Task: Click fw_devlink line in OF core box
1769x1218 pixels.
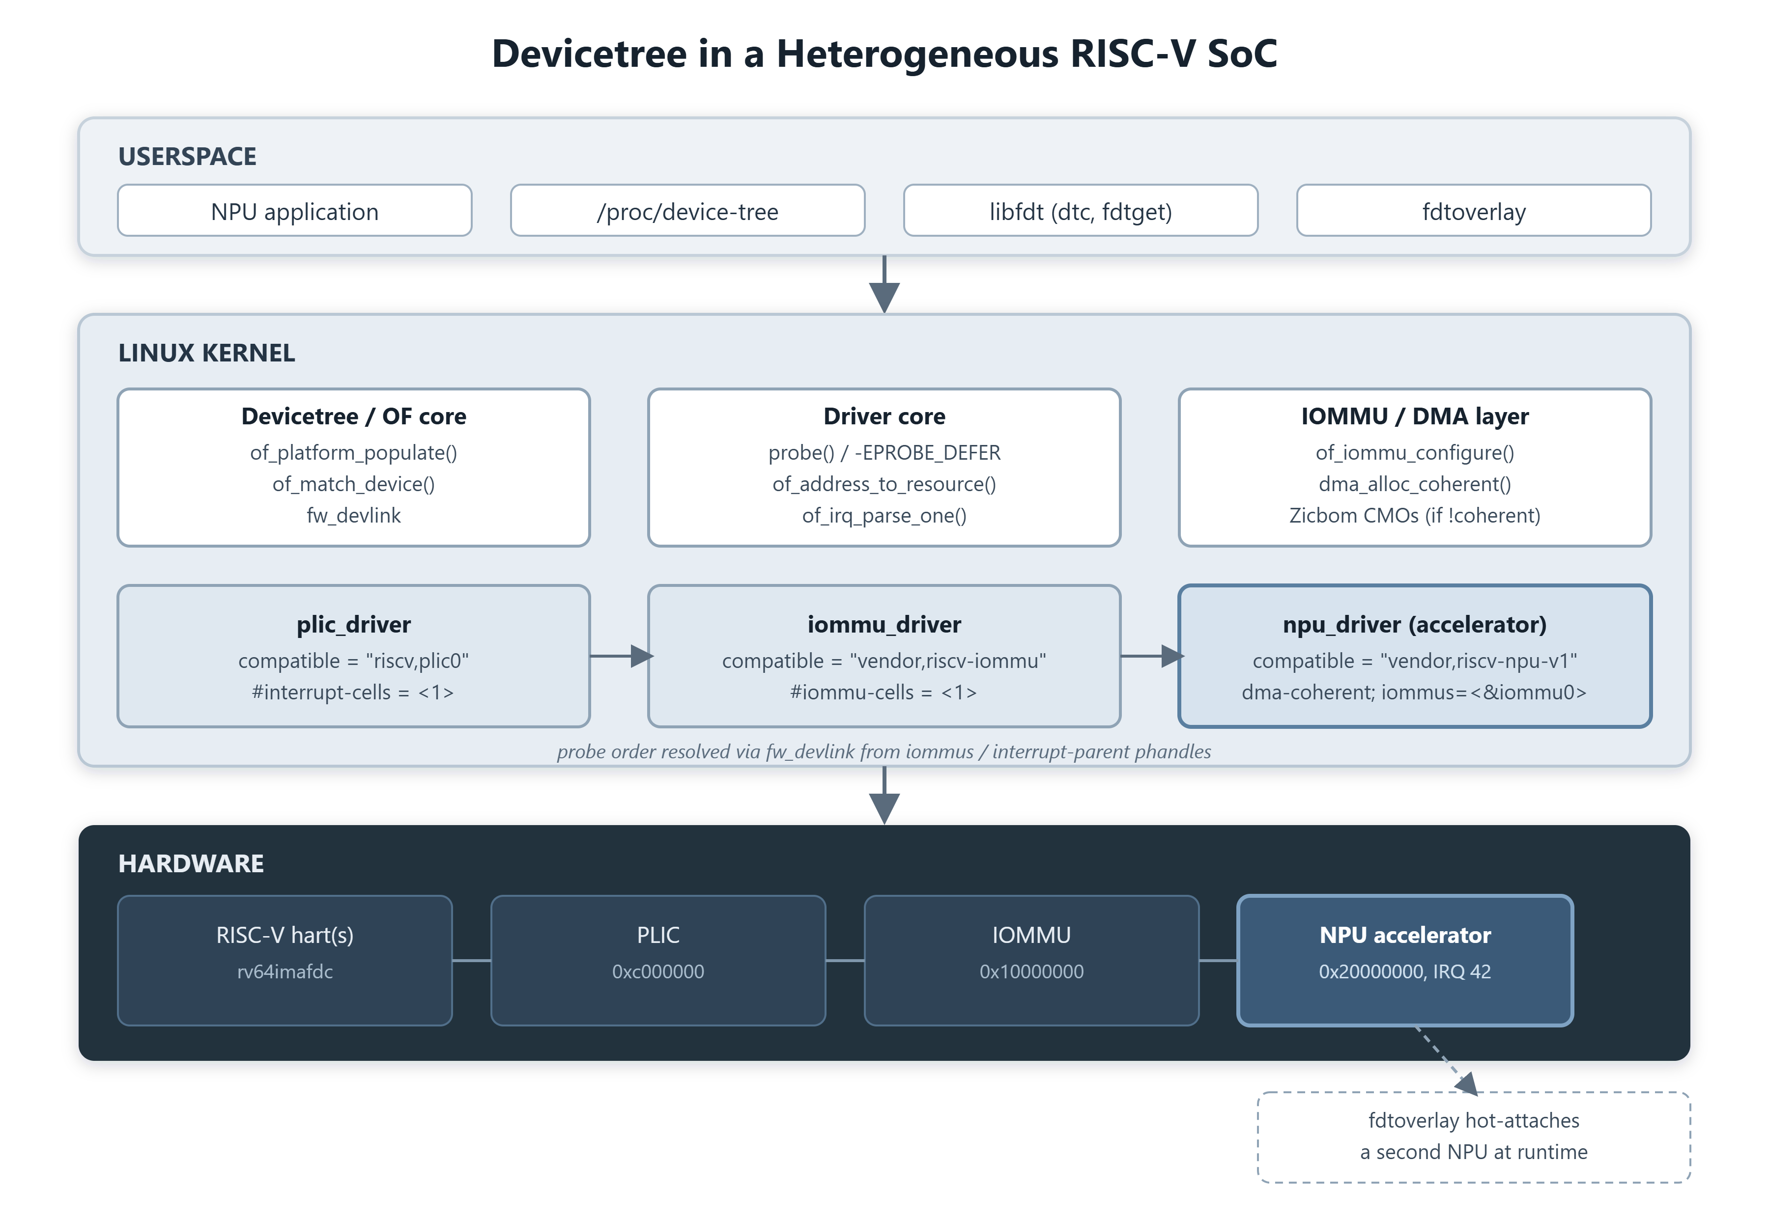Action: pos(353,515)
